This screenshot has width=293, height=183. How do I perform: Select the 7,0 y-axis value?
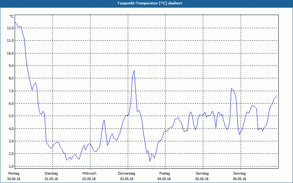[11, 91]
